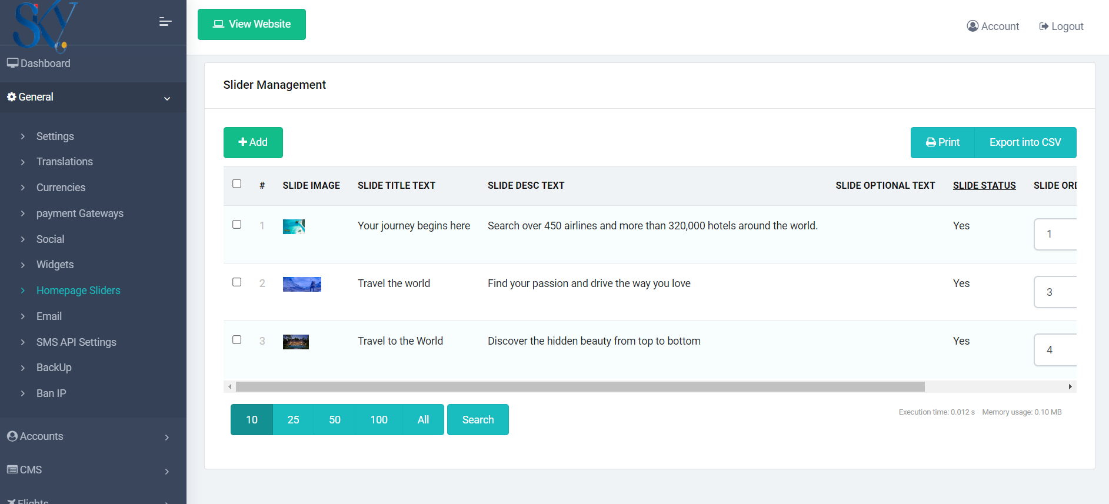This screenshot has width=1109, height=504.
Task: Click the Account user icon
Action: click(x=973, y=26)
